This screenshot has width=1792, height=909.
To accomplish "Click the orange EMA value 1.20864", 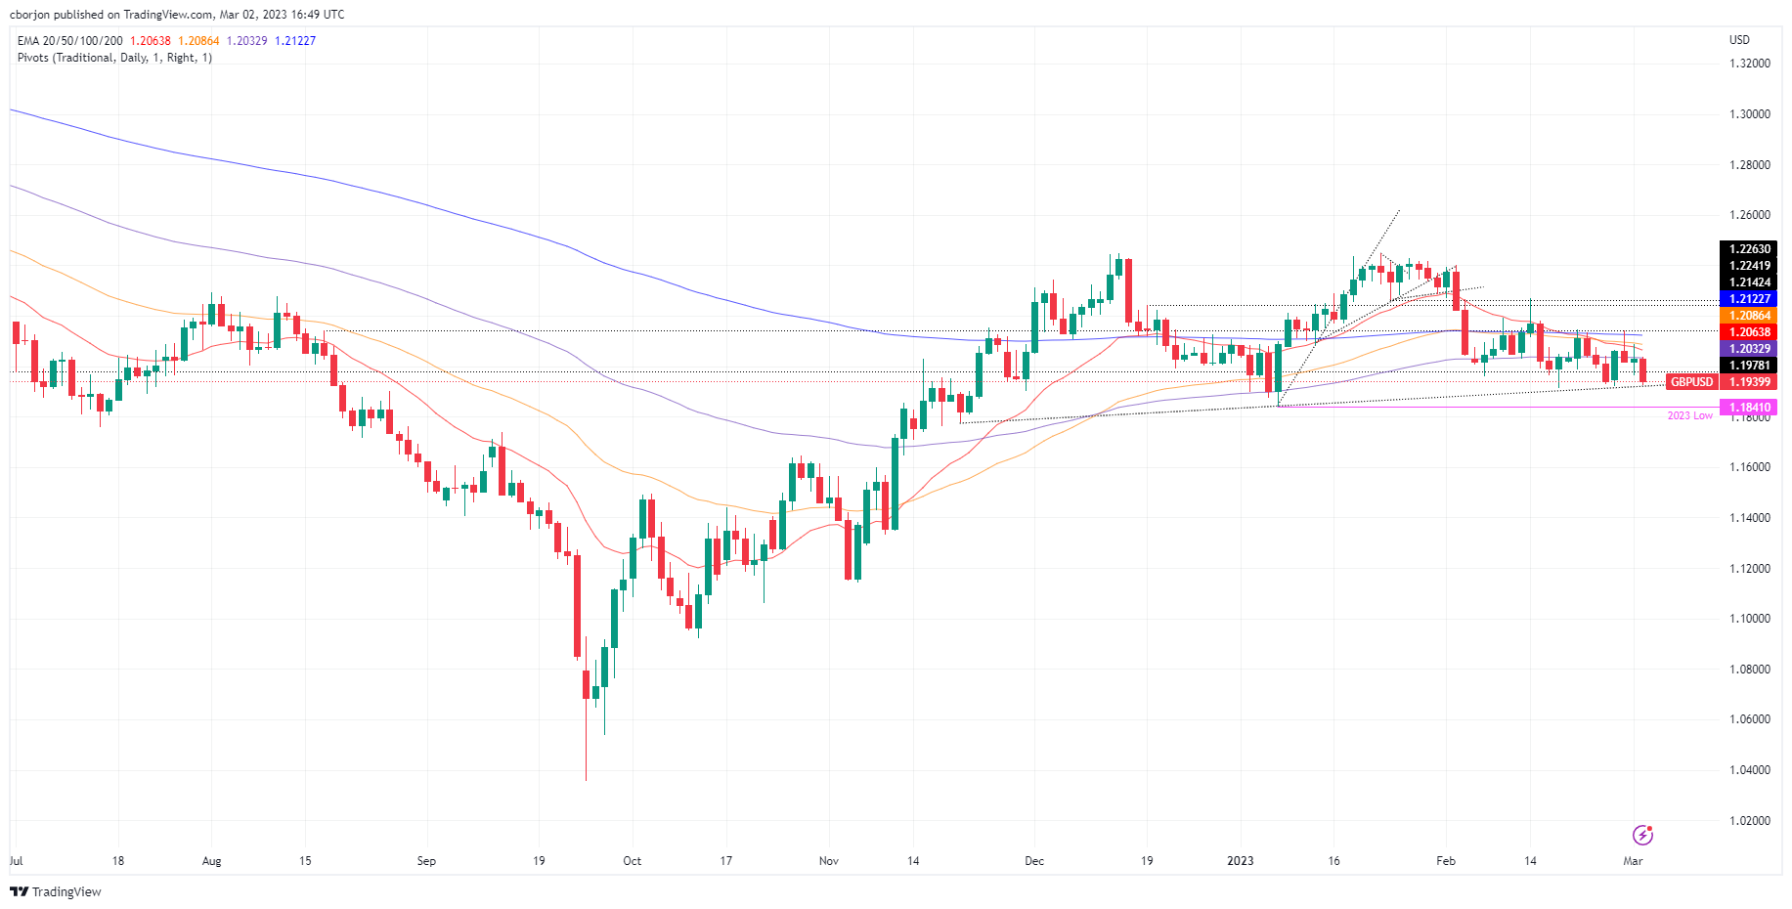I will click(x=198, y=41).
